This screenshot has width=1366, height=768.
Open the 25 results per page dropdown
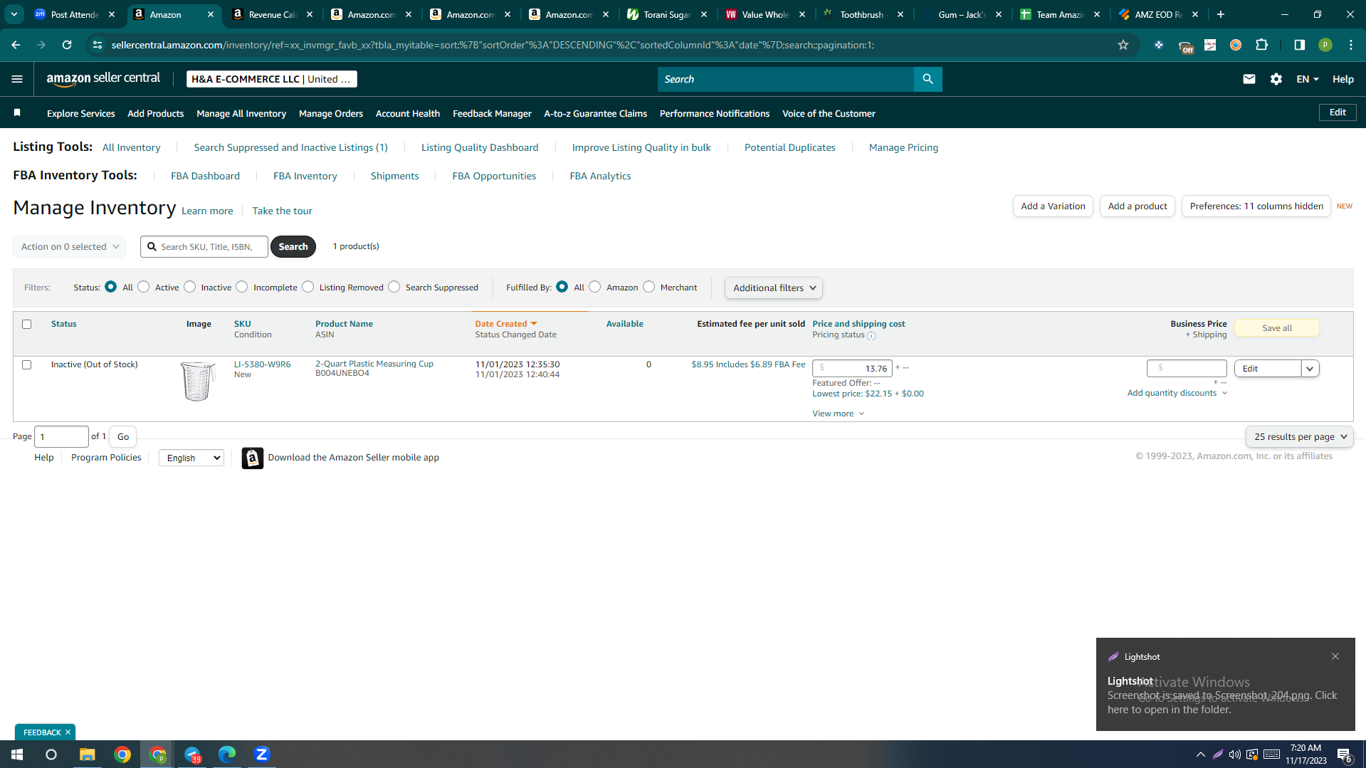pos(1300,436)
